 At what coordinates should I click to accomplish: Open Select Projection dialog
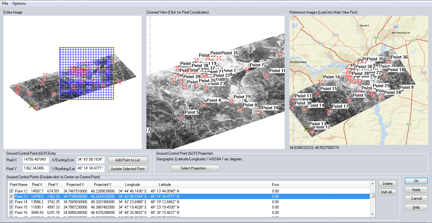(x=195, y=168)
